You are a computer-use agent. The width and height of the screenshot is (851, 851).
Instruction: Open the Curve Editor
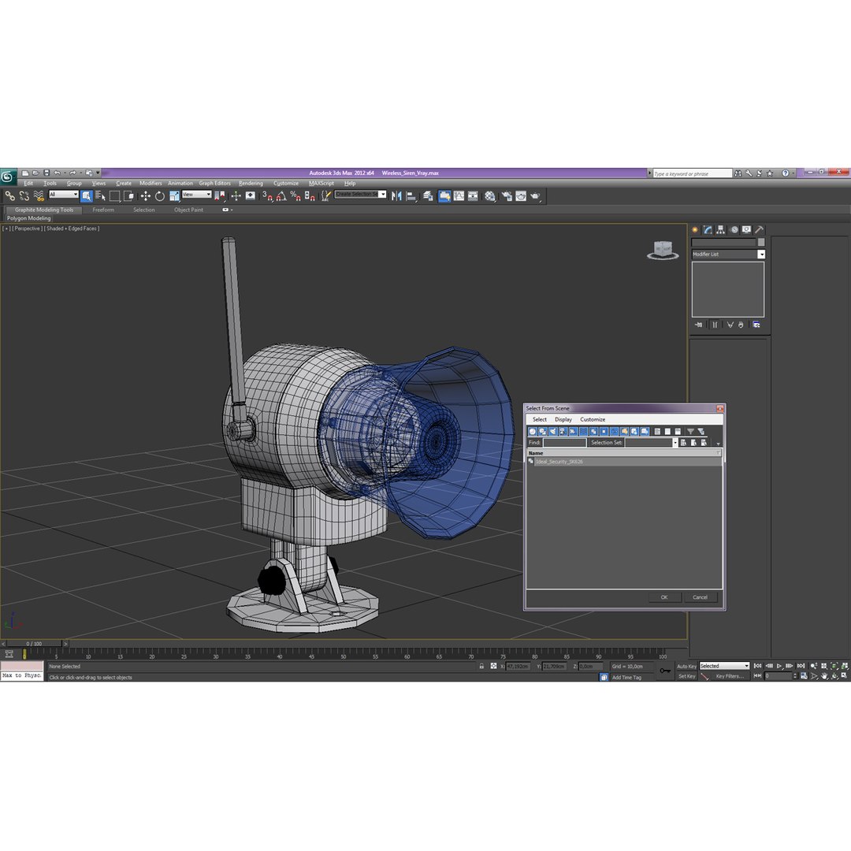tap(459, 196)
